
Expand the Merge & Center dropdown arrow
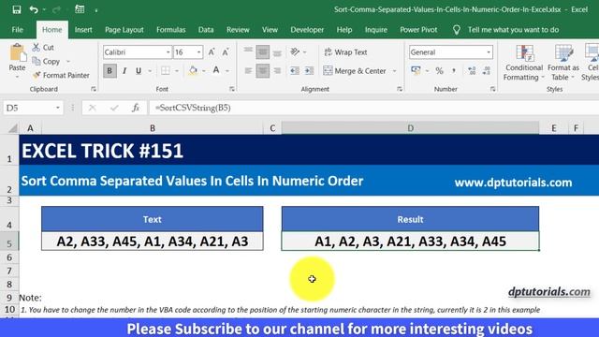point(395,71)
